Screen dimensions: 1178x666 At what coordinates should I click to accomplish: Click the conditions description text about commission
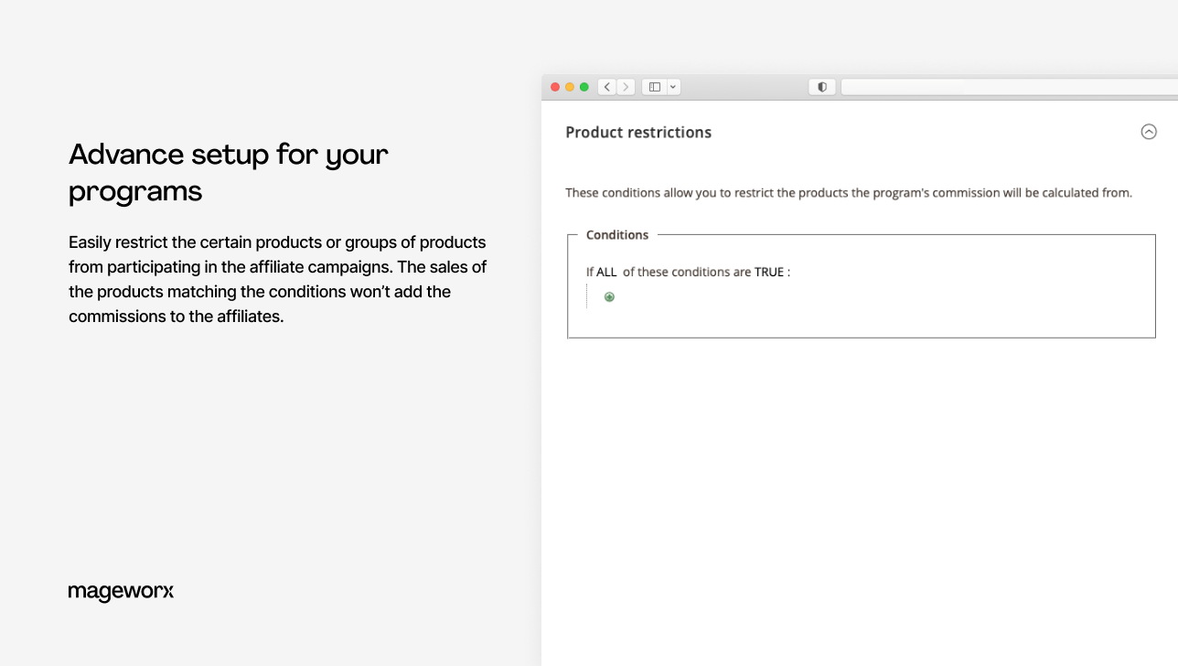[x=848, y=192]
